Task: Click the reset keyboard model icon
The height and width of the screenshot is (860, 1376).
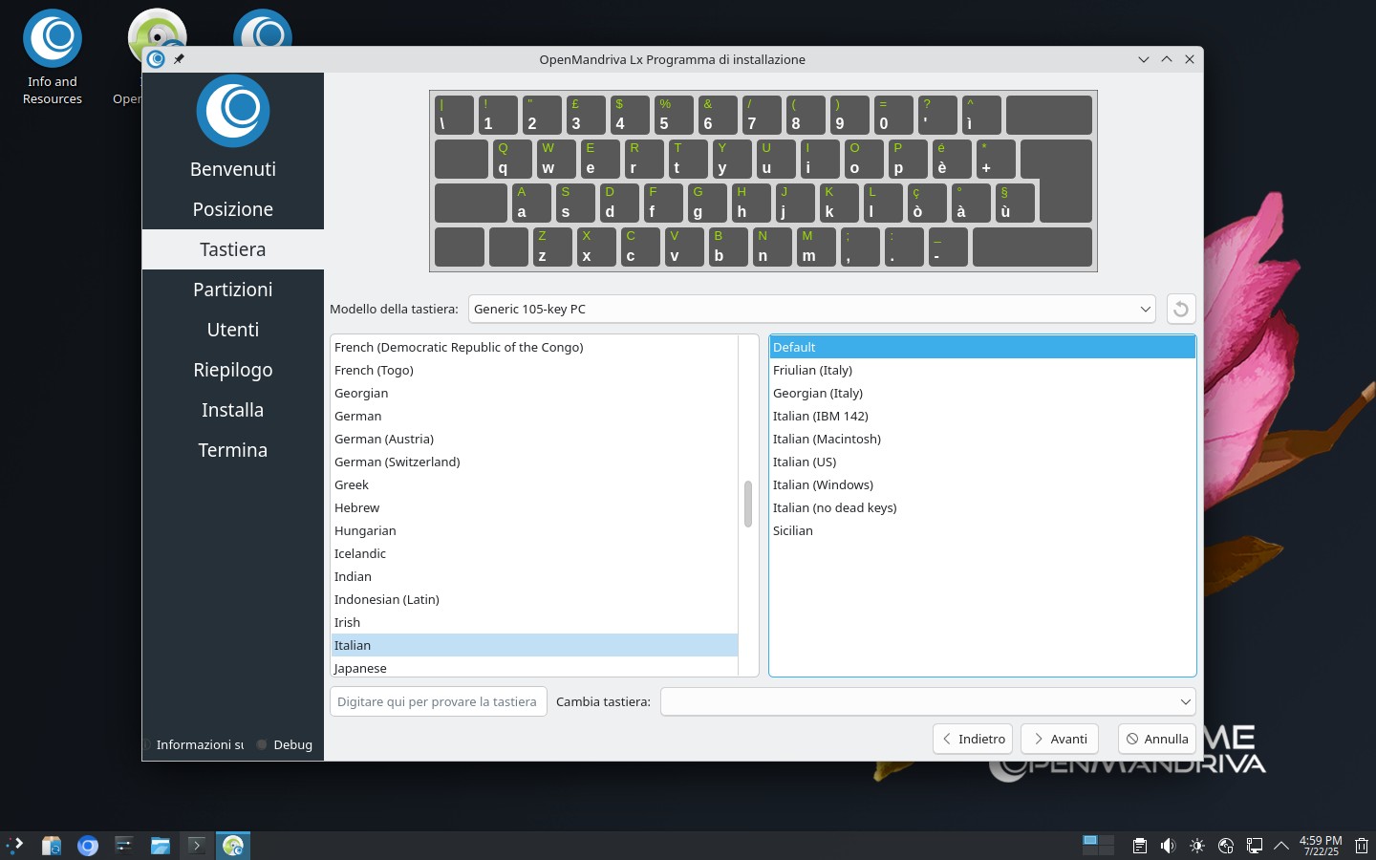Action: (x=1181, y=309)
